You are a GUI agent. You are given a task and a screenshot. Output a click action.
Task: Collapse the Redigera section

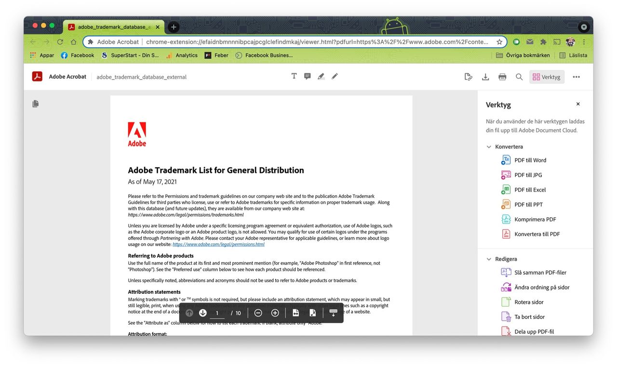(488, 259)
